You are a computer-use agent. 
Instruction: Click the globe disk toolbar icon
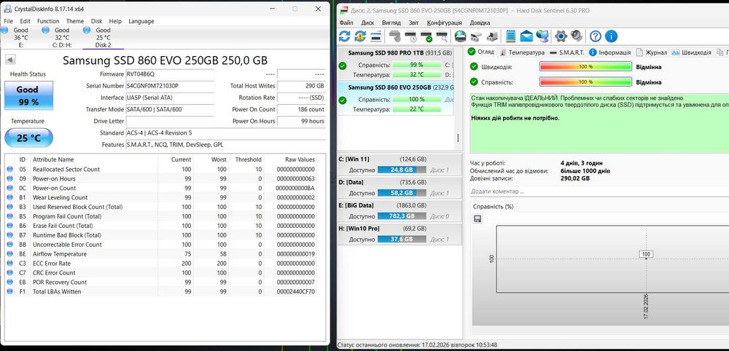pyautogui.click(x=460, y=36)
